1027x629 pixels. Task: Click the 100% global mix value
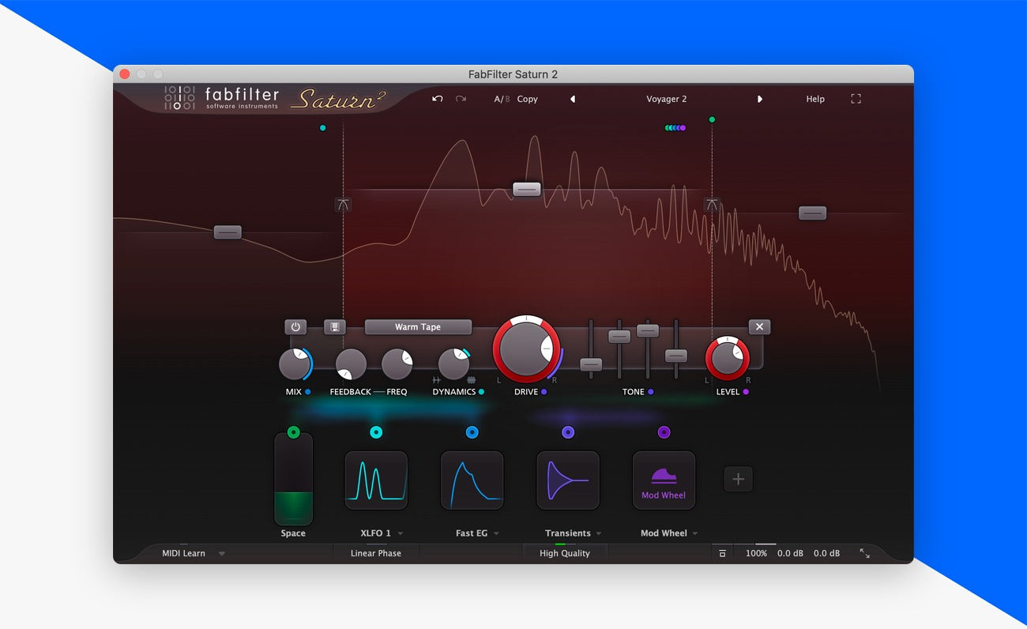pyautogui.click(x=756, y=553)
